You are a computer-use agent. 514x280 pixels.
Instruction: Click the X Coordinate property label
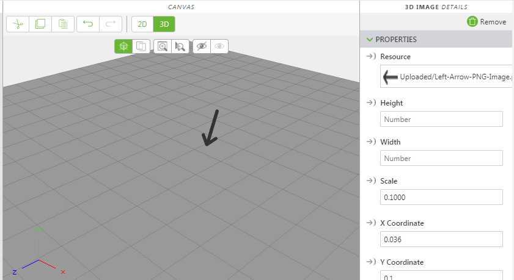(x=402, y=223)
